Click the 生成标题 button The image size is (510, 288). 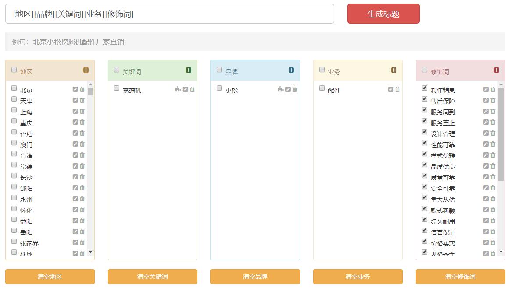(x=383, y=14)
